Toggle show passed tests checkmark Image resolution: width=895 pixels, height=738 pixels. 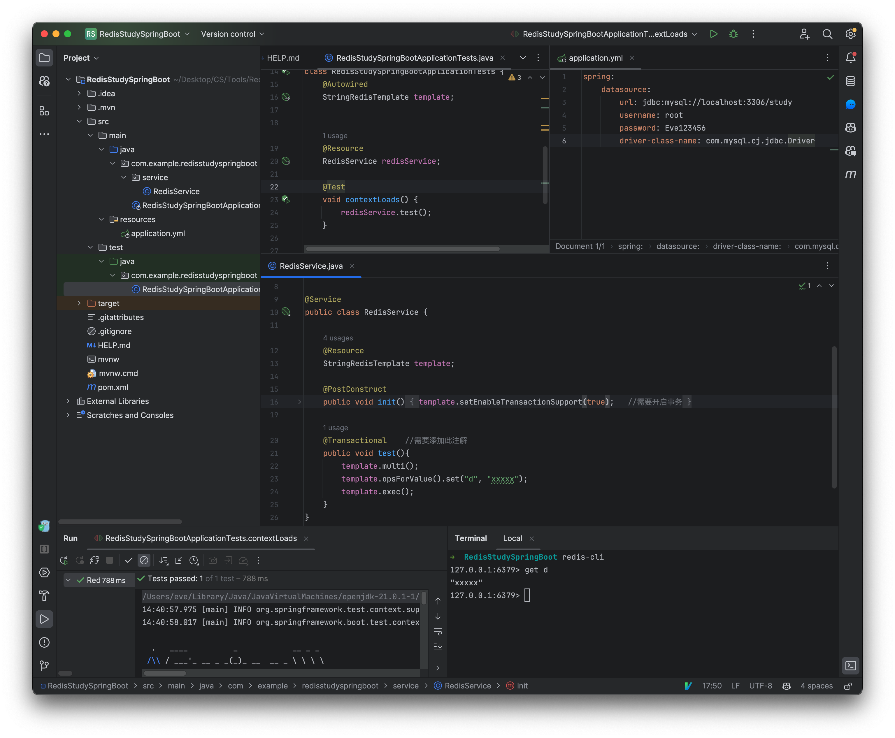tap(129, 560)
